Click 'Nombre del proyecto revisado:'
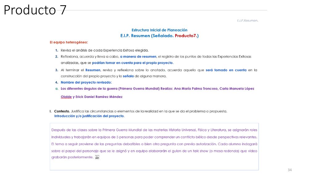This screenshot has width=316, height=178. (x=86, y=82)
